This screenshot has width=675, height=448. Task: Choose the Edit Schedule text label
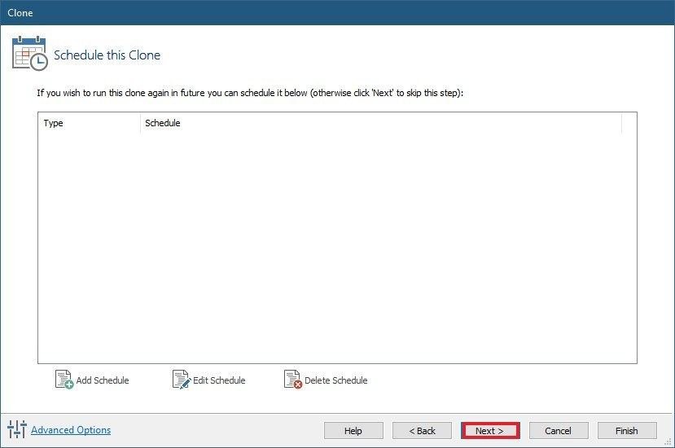219,380
